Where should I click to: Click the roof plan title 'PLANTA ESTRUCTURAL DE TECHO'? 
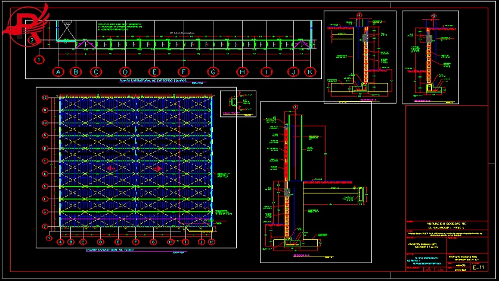[x=110, y=250]
